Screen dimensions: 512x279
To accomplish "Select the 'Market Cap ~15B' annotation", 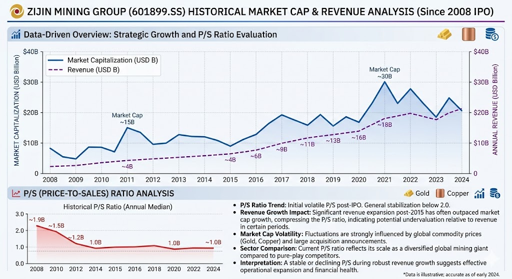I will (x=127, y=119).
